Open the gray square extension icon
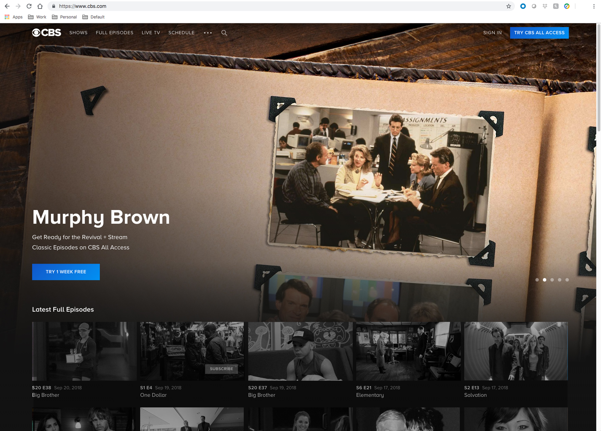The height and width of the screenshot is (431, 601). (x=556, y=6)
